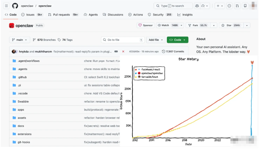Open the main branch selector dropdown

point(20,40)
